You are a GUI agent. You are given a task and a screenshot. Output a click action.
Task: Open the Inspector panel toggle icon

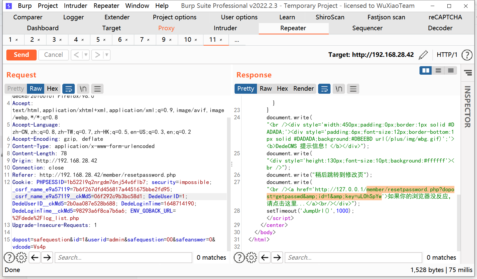click(468, 73)
